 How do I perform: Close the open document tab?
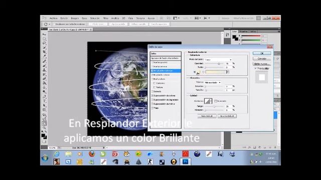91,29
